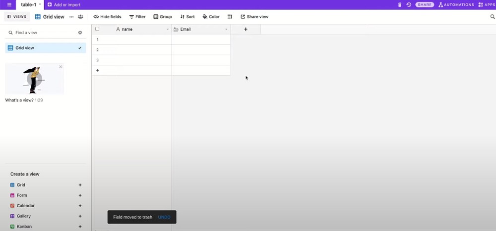The width and height of the screenshot is (496, 231).
Task: Open the trash icon in top bar
Action: (400, 4)
